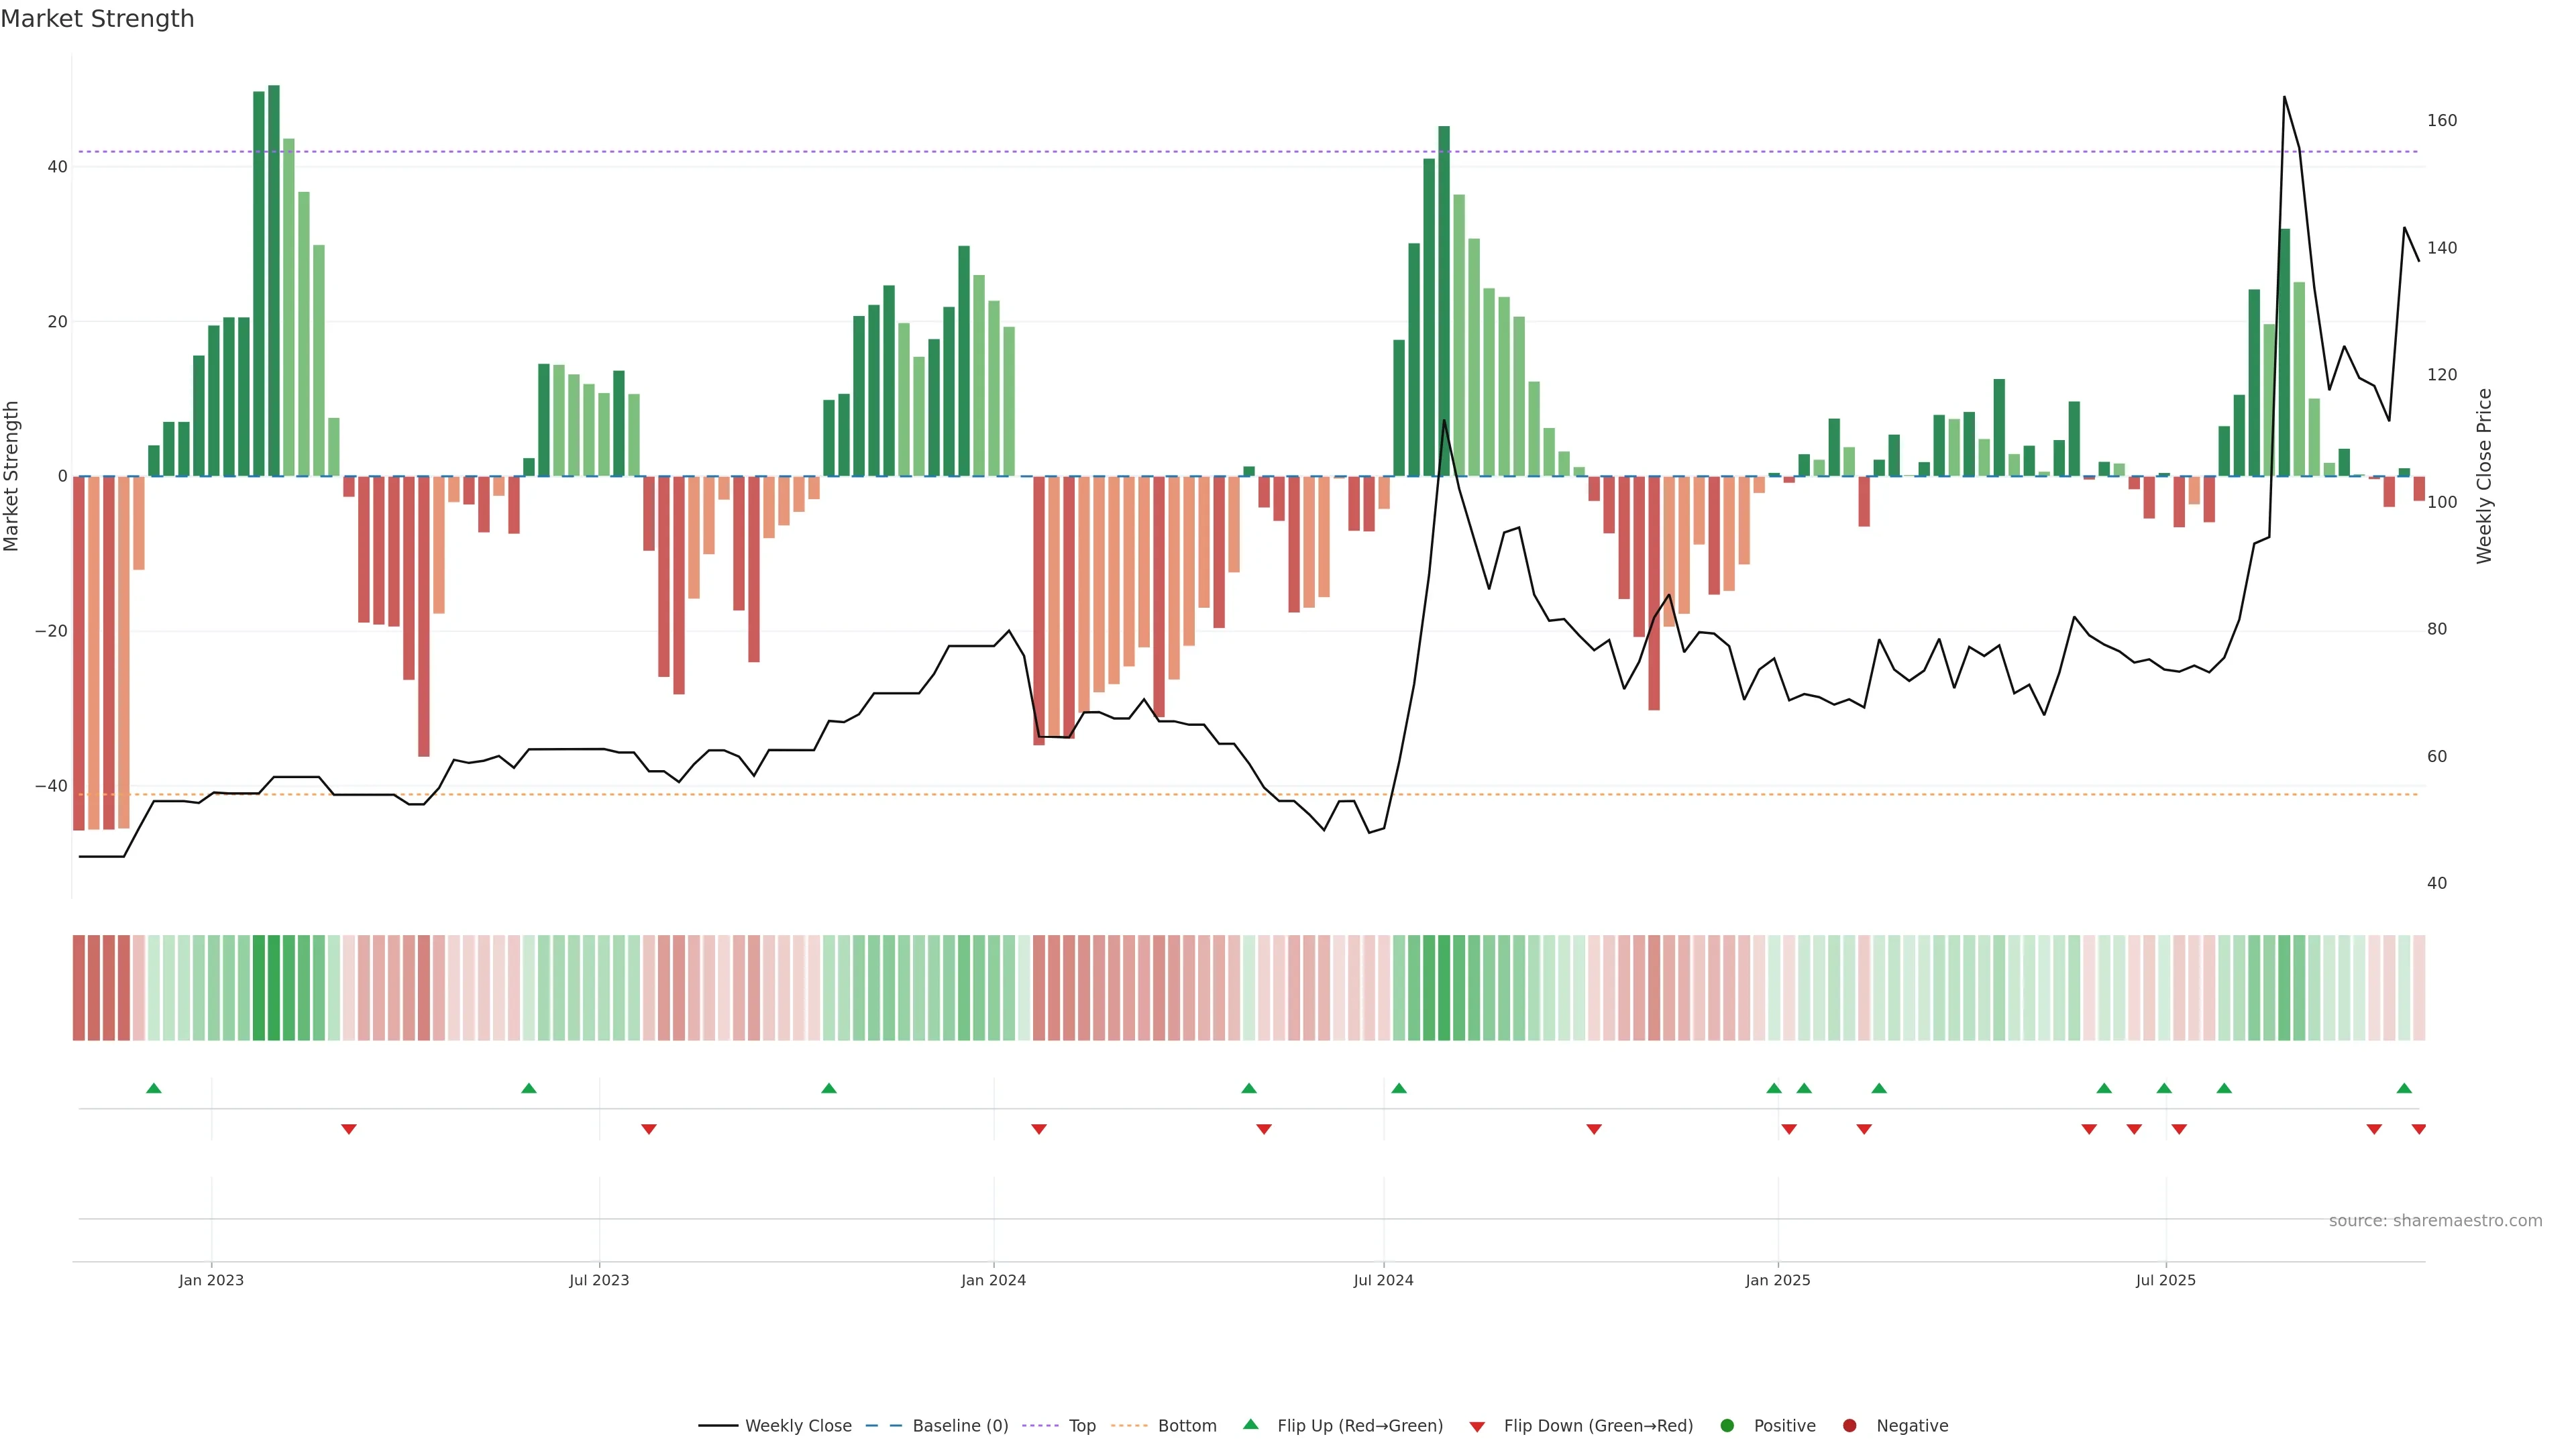Click the dark red Negative legend circle
The width and height of the screenshot is (2576, 1449).
(x=1849, y=1426)
